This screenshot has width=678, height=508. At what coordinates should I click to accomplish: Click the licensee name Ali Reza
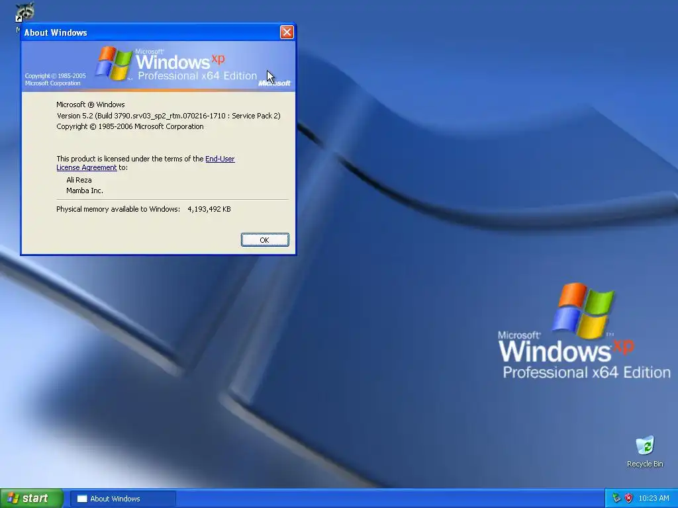(x=79, y=180)
